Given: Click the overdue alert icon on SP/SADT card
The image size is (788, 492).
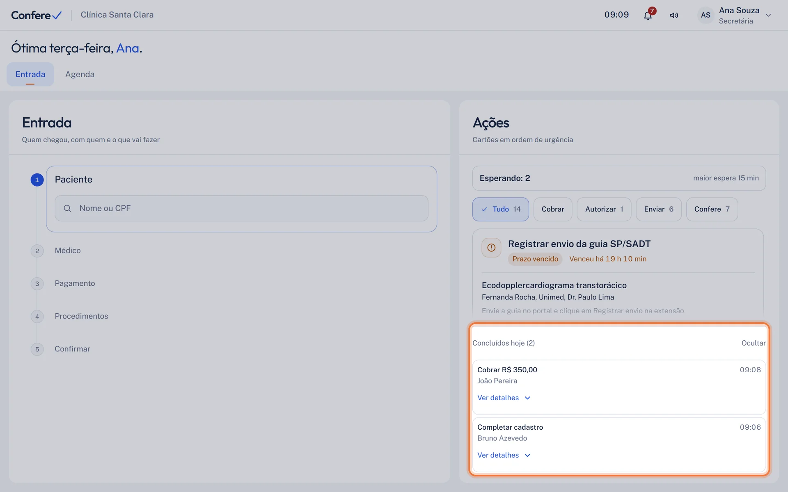Looking at the screenshot, I should tap(491, 248).
